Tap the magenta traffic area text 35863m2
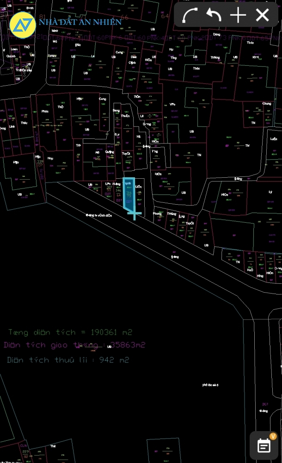282x463 pixels. pyautogui.click(x=74, y=345)
